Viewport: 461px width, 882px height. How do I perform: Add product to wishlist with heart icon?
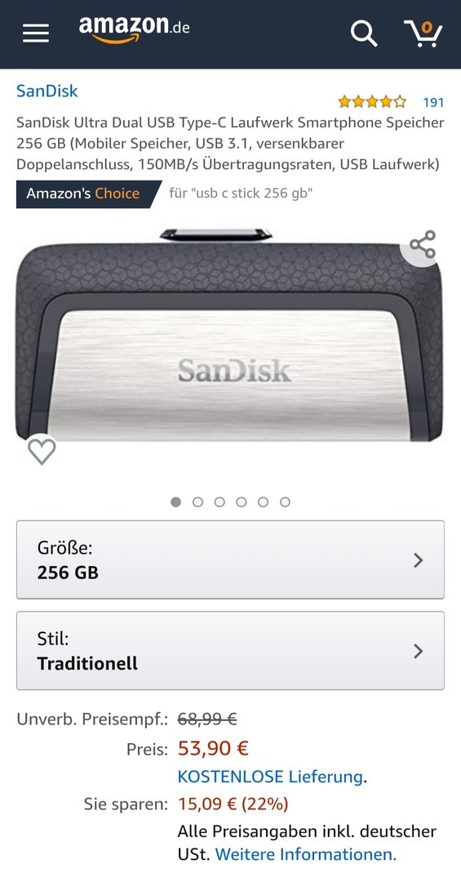pos(42,451)
